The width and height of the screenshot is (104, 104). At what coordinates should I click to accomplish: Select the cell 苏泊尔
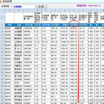pos(19,49)
